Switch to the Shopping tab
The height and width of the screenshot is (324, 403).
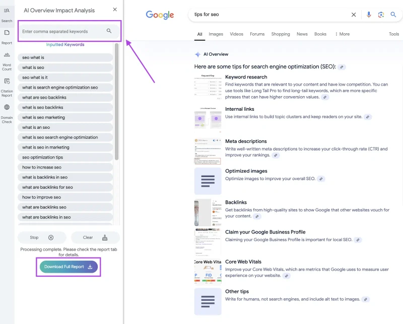[281, 34]
